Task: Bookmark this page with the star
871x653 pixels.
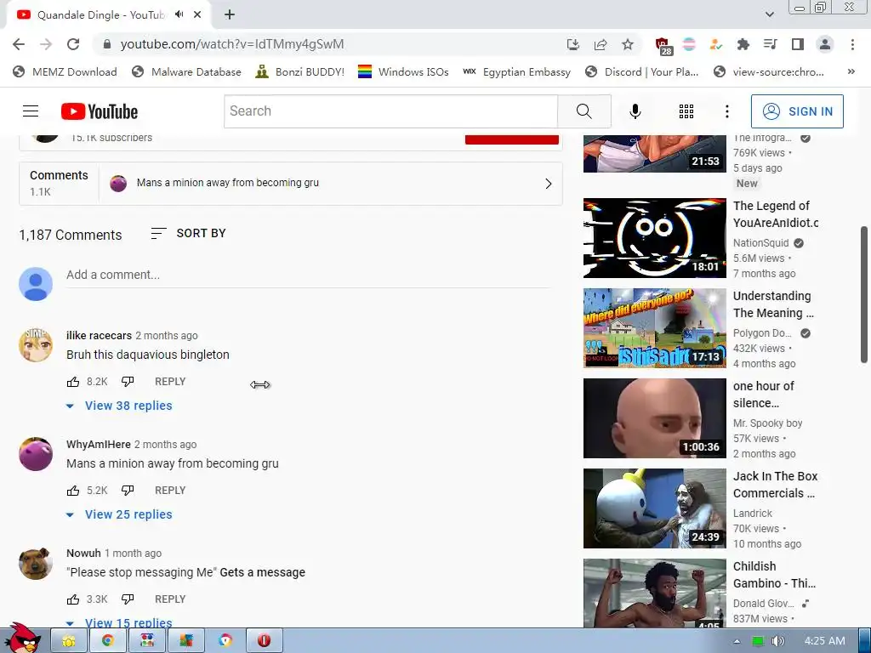Action: 627,44
